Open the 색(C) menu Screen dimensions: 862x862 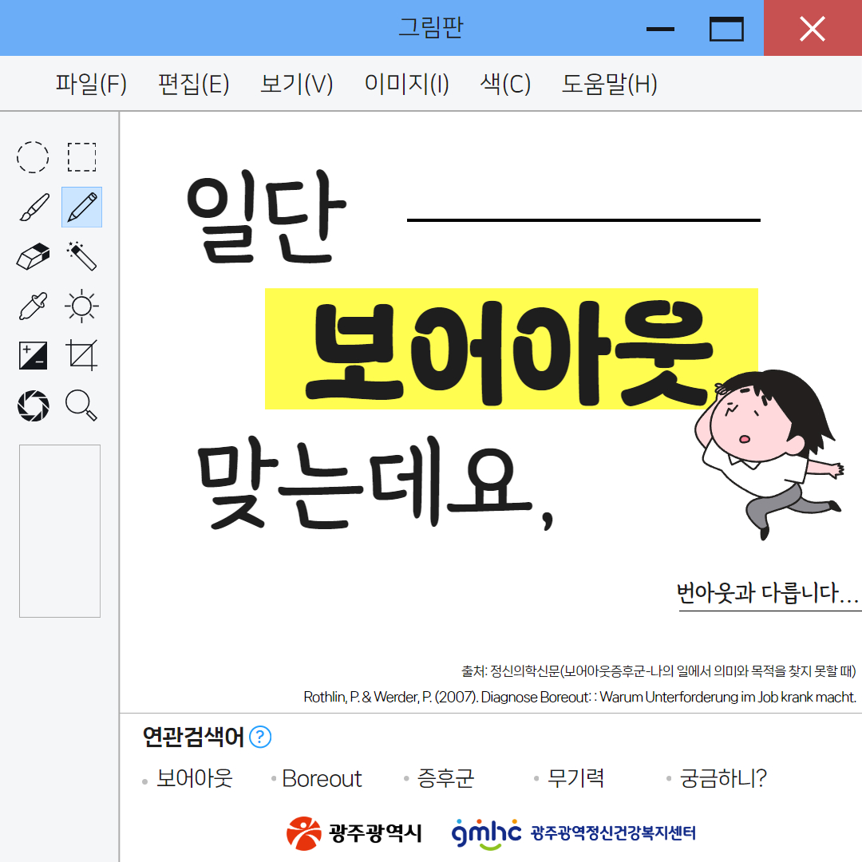tap(505, 84)
